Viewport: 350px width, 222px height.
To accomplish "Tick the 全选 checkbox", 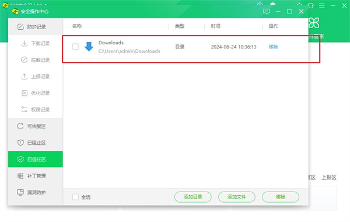I will click(75, 197).
